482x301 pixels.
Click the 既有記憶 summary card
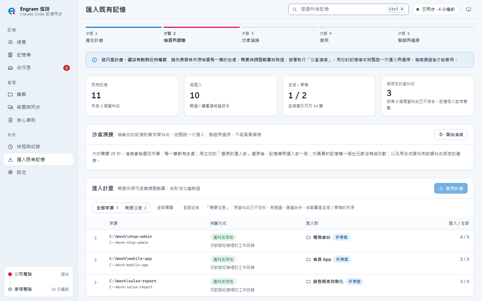(x=132, y=96)
